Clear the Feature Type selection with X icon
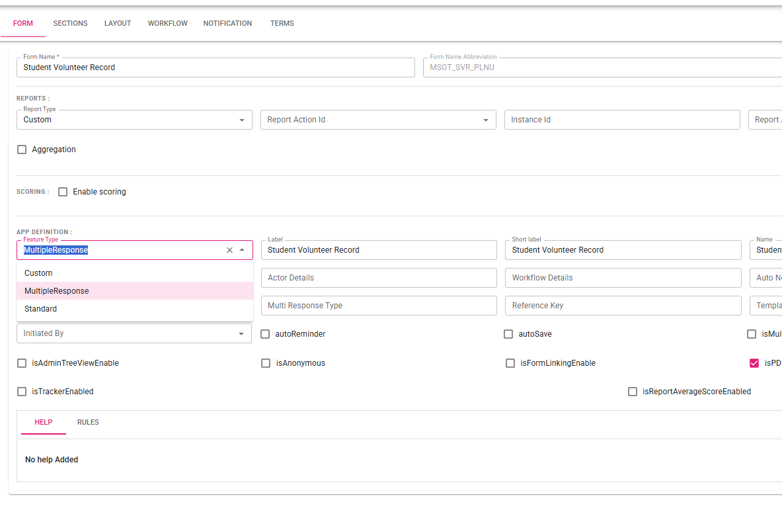This screenshot has width=782, height=512. pyautogui.click(x=229, y=250)
